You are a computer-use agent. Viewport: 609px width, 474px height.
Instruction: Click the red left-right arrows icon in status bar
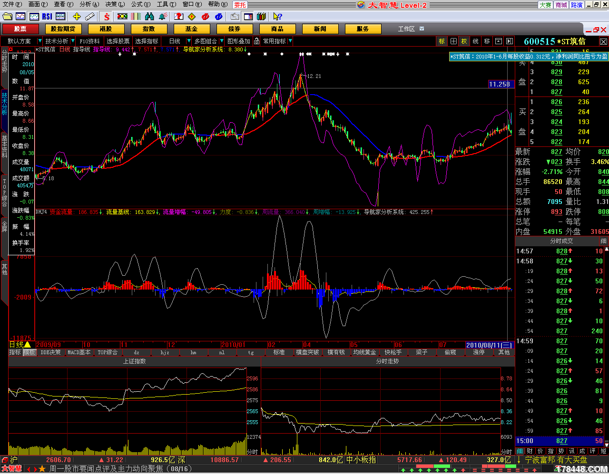point(31,469)
